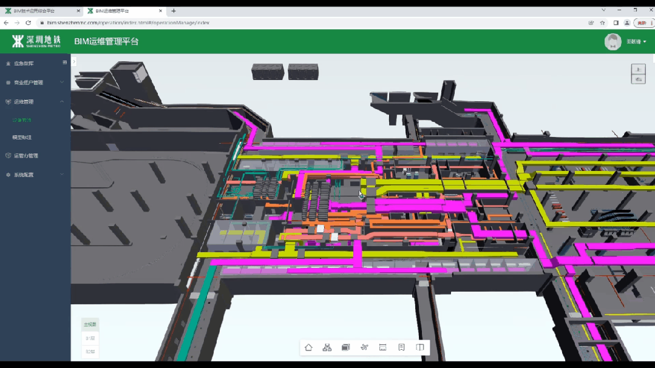This screenshot has height=368, width=655.
Task: Open the user account dropdown arrow
Action: click(645, 42)
